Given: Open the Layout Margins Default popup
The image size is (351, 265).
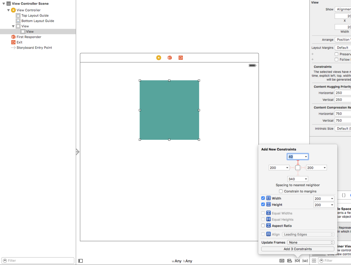Looking at the screenshot, I should click(x=343, y=48).
